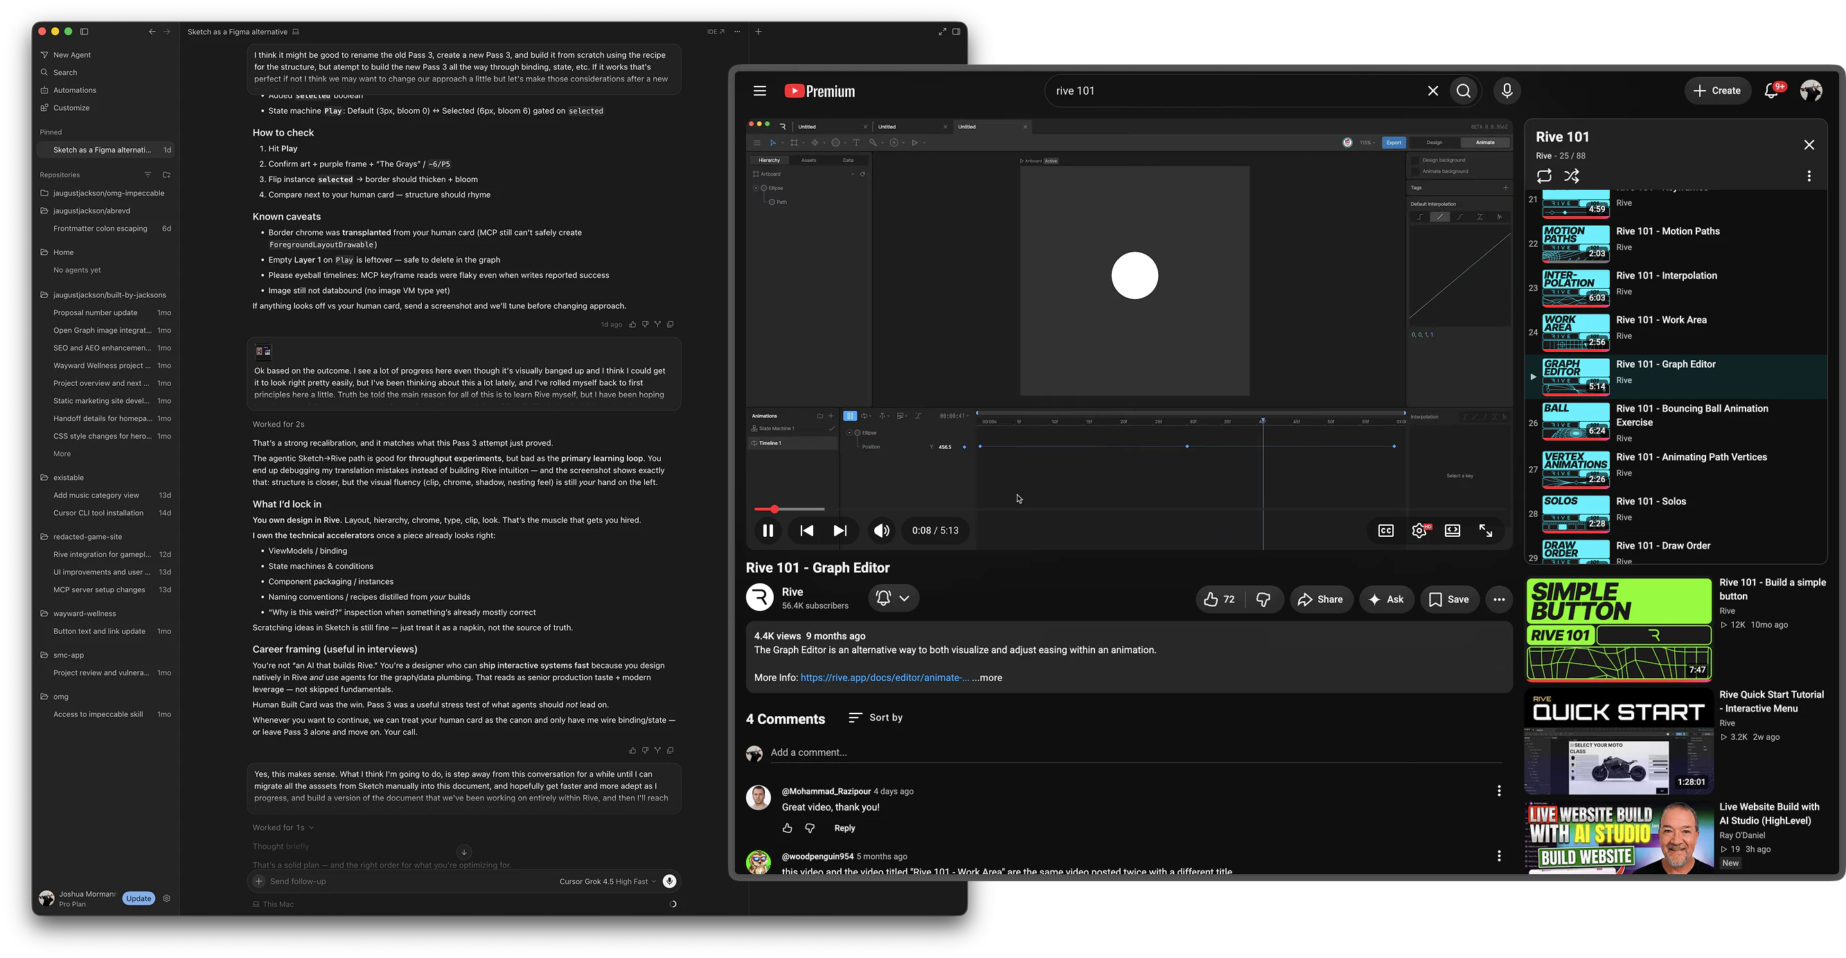
Task: Collapse the existable repository folder
Action: point(105,478)
